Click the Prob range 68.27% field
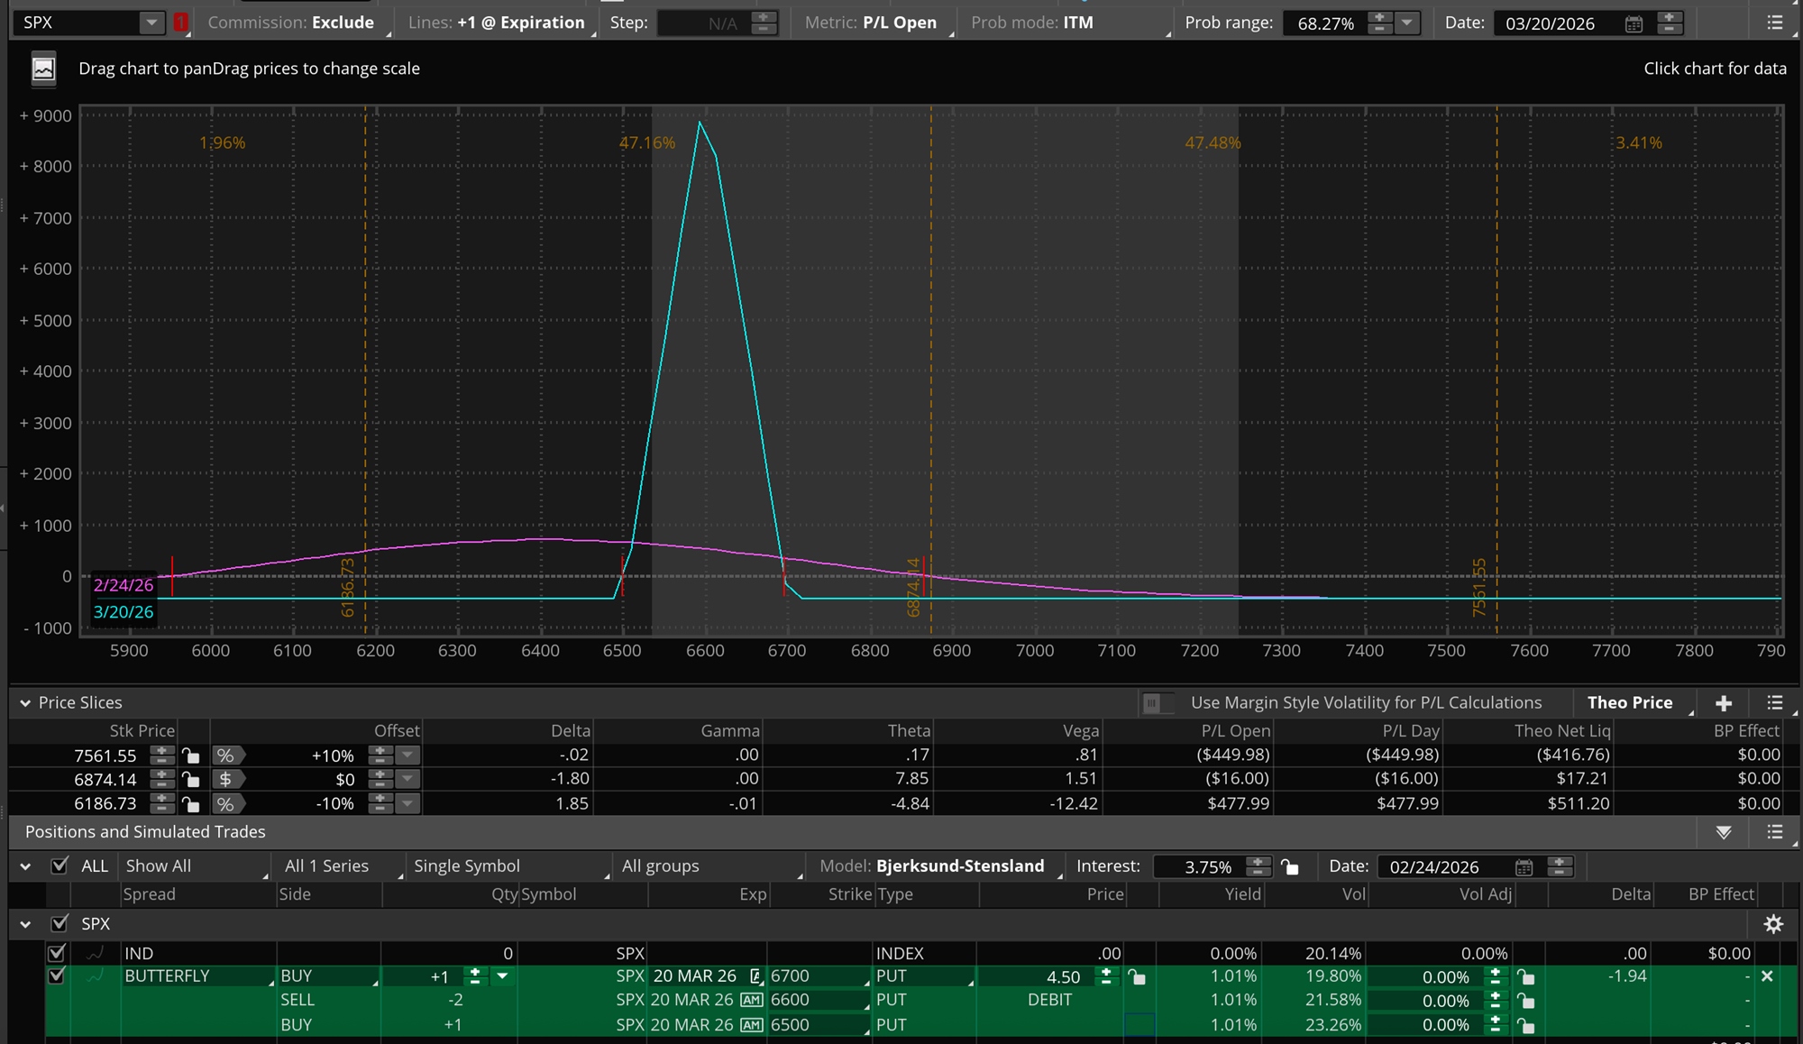The width and height of the screenshot is (1803, 1044). click(1325, 23)
